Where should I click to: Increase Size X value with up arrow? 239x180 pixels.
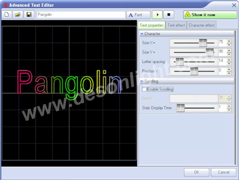pos(229,41)
